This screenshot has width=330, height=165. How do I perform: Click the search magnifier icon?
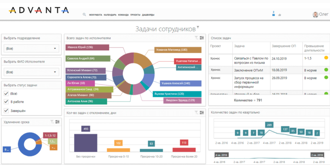(84, 14)
